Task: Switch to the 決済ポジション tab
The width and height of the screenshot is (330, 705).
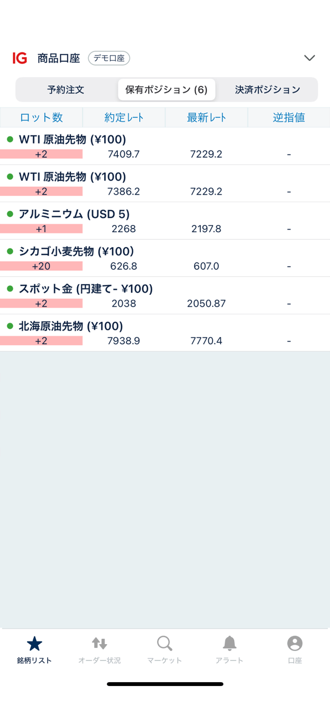Action: 268,89
